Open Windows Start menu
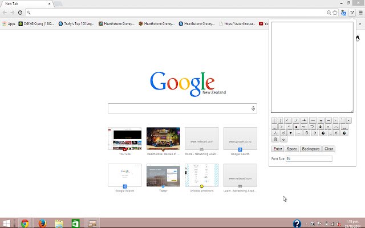 coord(6,223)
